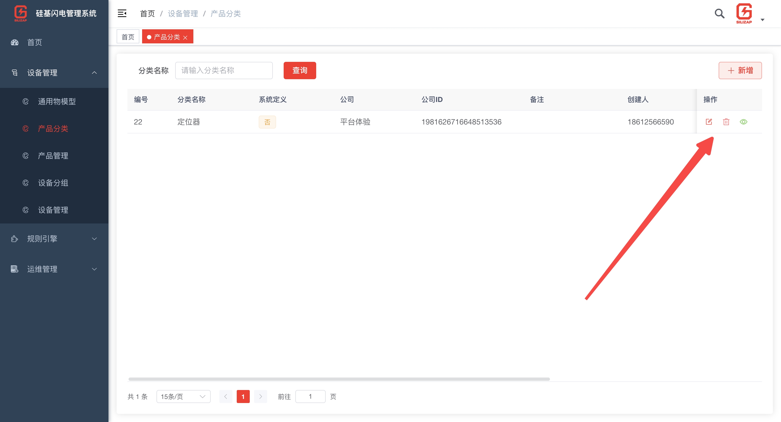Click the search magnifier icon in header
This screenshot has width=781, height=422.
719,14
